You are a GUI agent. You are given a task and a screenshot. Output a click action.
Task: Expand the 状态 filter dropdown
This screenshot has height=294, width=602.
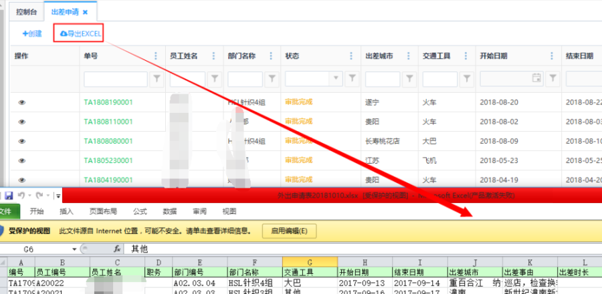[334, 79]
